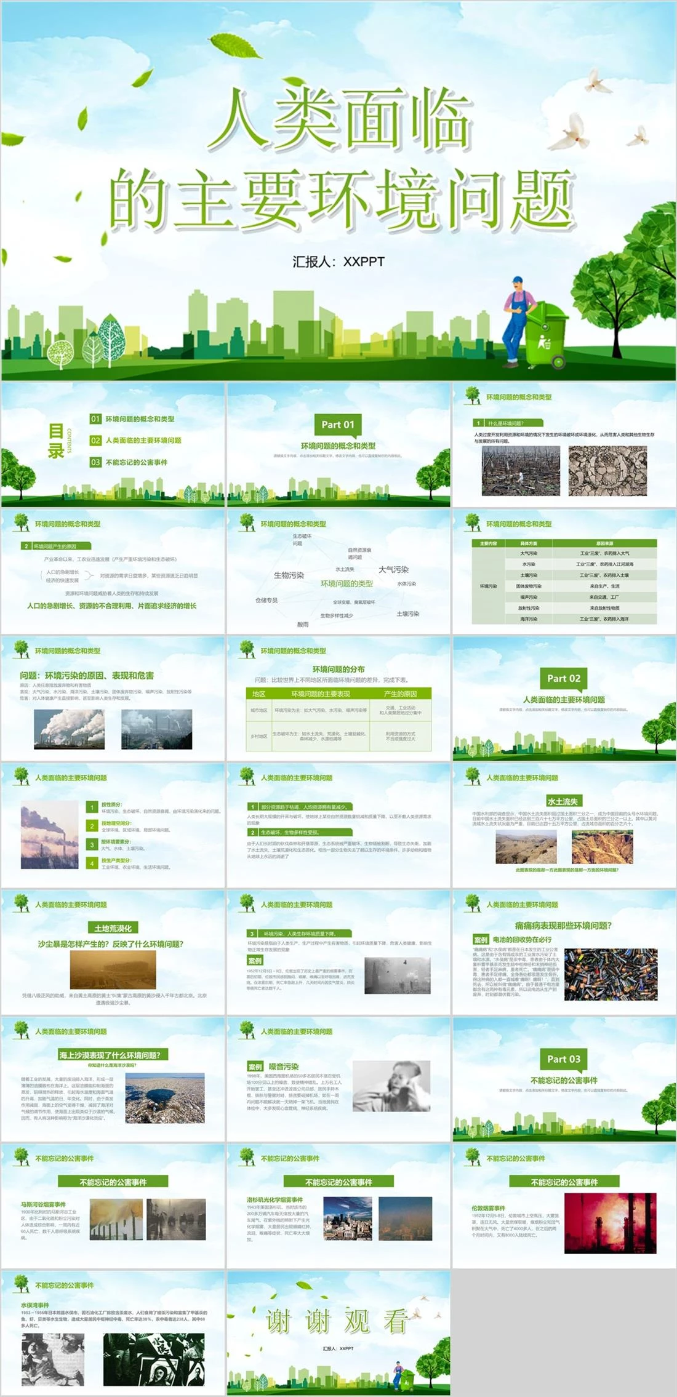Screen dimensions: 677x1397
Task: Click the green Part 03 badge
Action: (564, 1059)
